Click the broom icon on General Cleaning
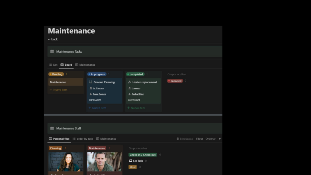This screenshot has width=311, height=175. pyautogui.click(x=90, y=82)
